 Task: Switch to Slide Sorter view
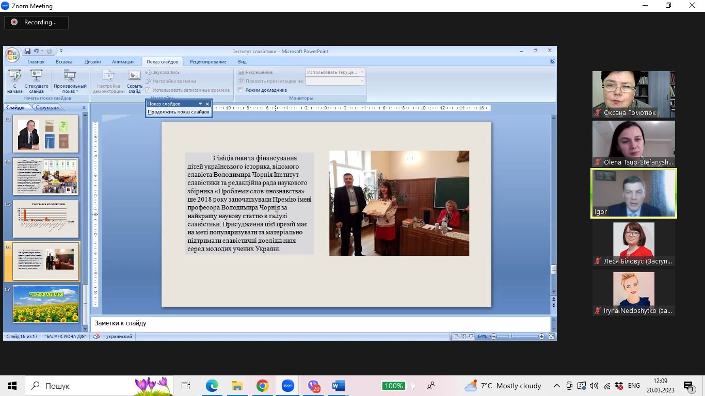pyautogui.click(x=463, y=336)
